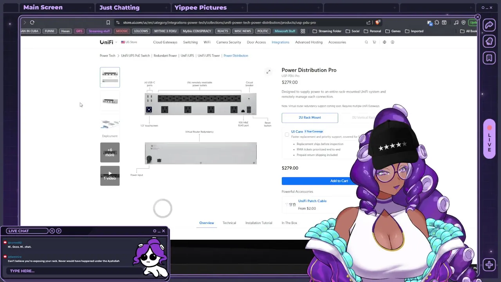Open the Streaming Folder bookmark folder

[x=327, y=31]
